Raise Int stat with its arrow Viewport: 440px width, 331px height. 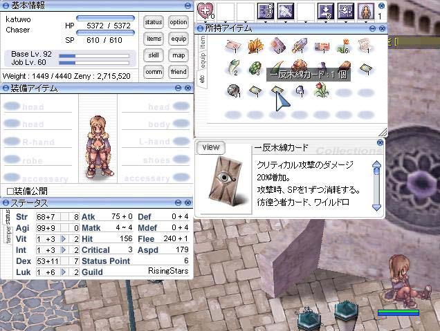[64, 249]
